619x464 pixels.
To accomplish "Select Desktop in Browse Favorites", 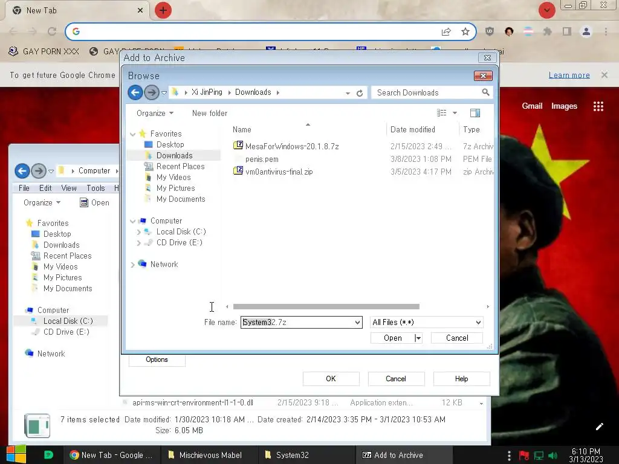I will tap(170, 145).
